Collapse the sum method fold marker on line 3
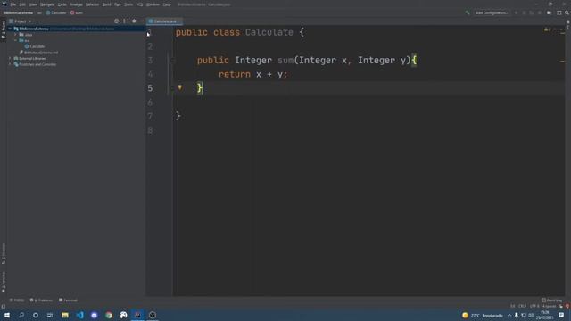The height and width of the screenshot is (321, 571). [173, 61]
